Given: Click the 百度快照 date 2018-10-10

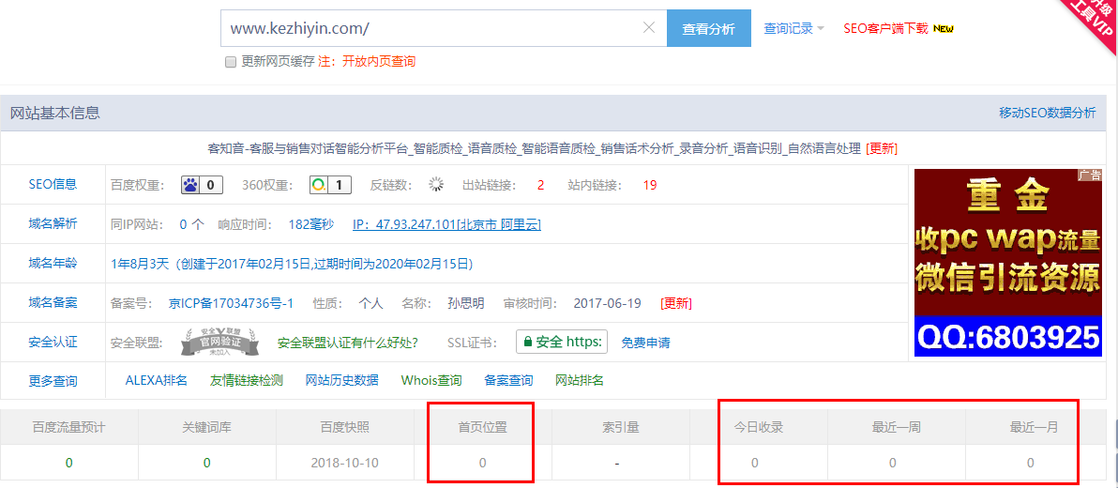Looking at the screenshot, I should [344, 463].
